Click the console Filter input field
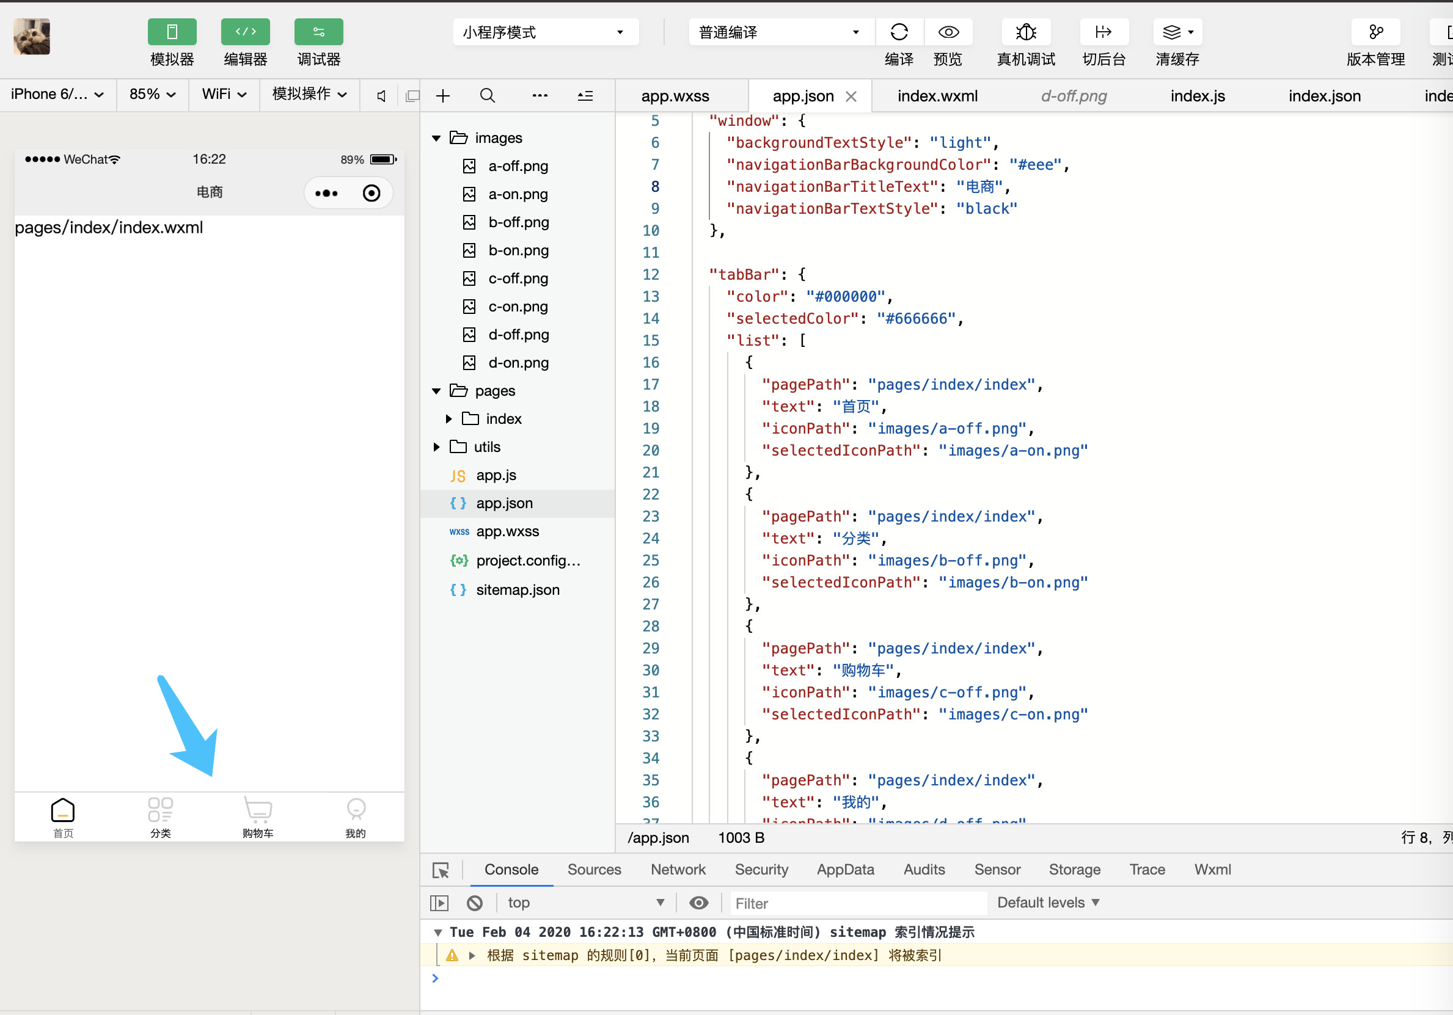Screen dimensions: 1453x1015 pos(857,903)
